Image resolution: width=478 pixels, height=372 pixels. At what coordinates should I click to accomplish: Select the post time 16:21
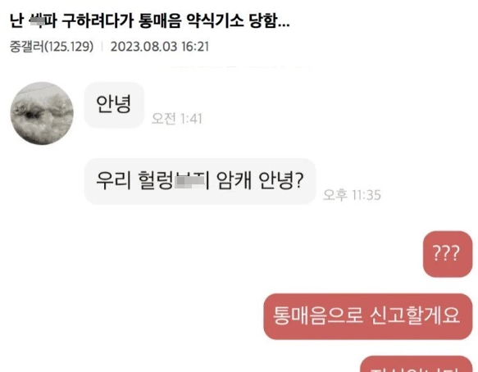(195, 47)
